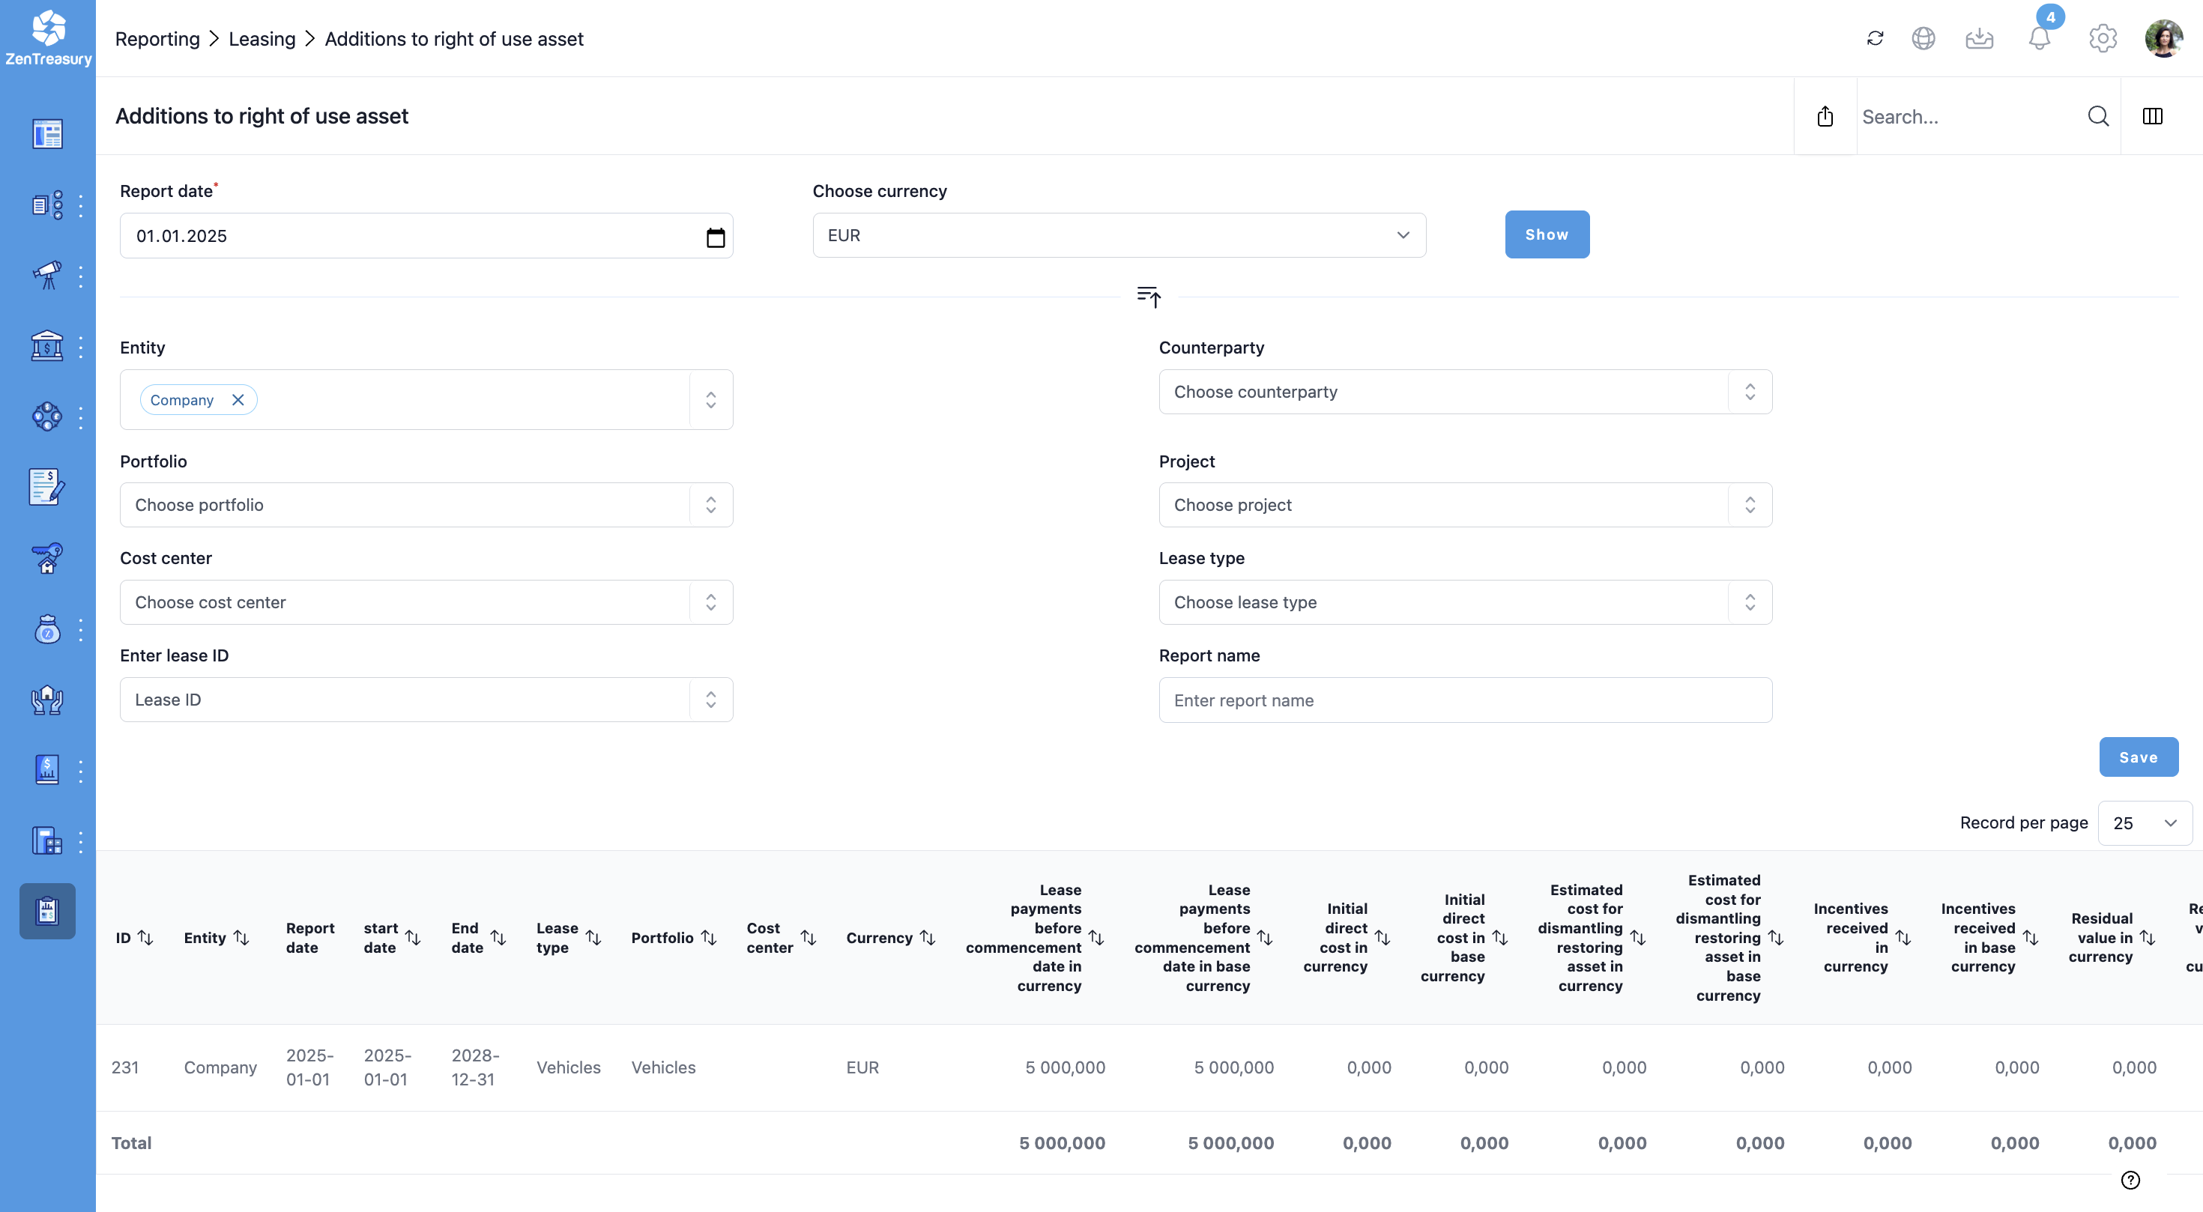Collapse filters with the sort-up icon
2203x1212 pixels.
tap(1149, 297)
